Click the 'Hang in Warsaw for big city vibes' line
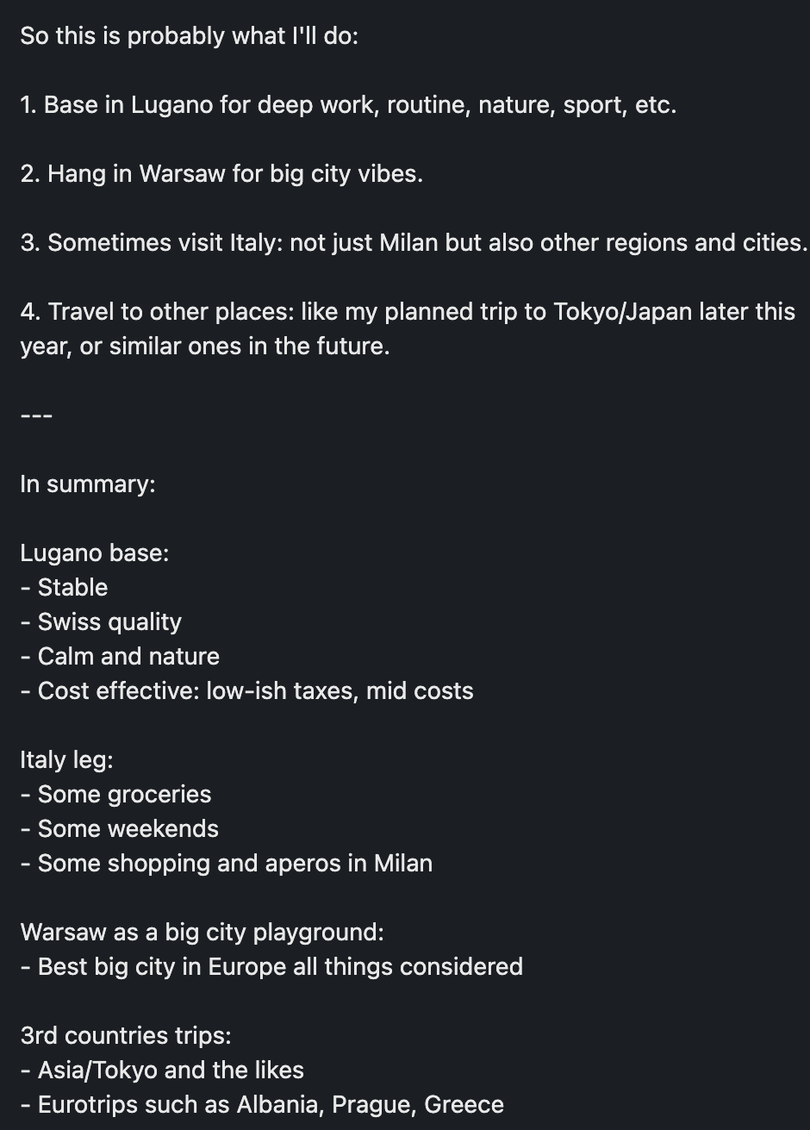 click(221, 174)
